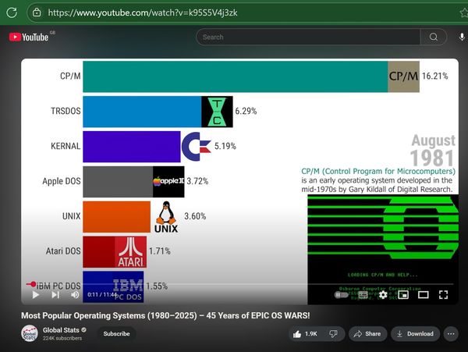Dislike the video with thumbs down
The image size is (468, 352).
333,334
